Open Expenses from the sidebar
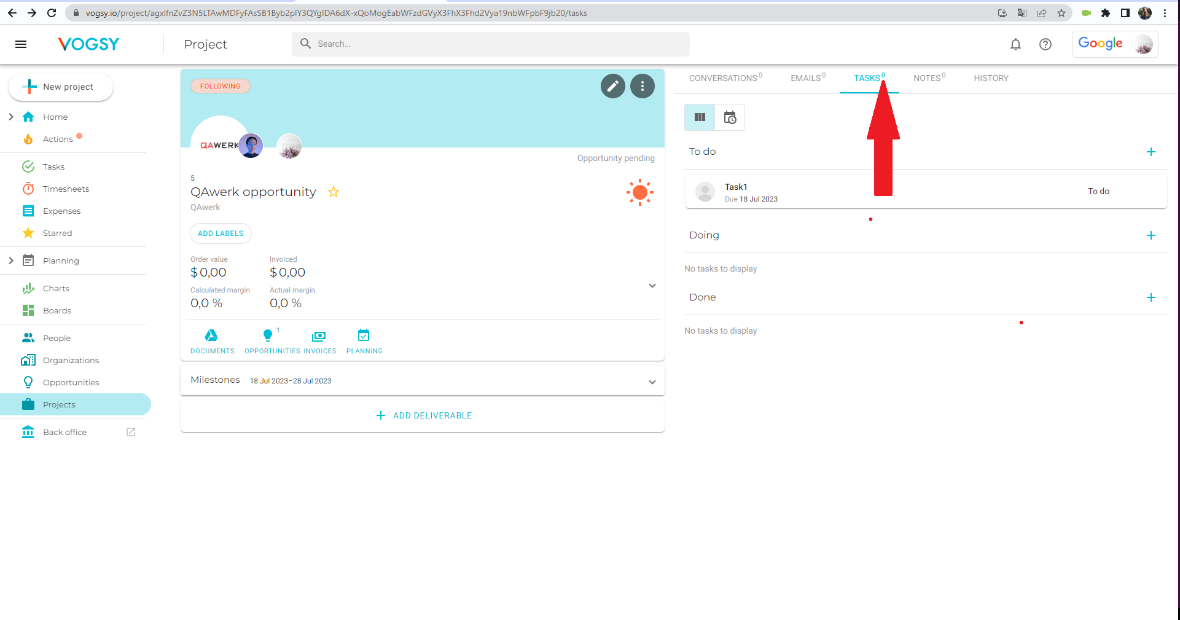Screen dimensions: 1180x620 coord(61,211)
